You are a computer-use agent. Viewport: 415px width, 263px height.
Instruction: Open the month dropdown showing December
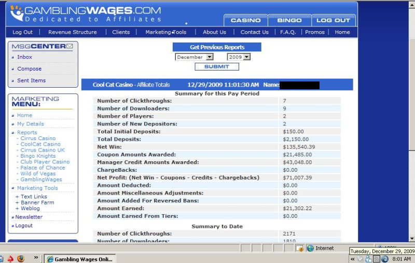[194, 57]
